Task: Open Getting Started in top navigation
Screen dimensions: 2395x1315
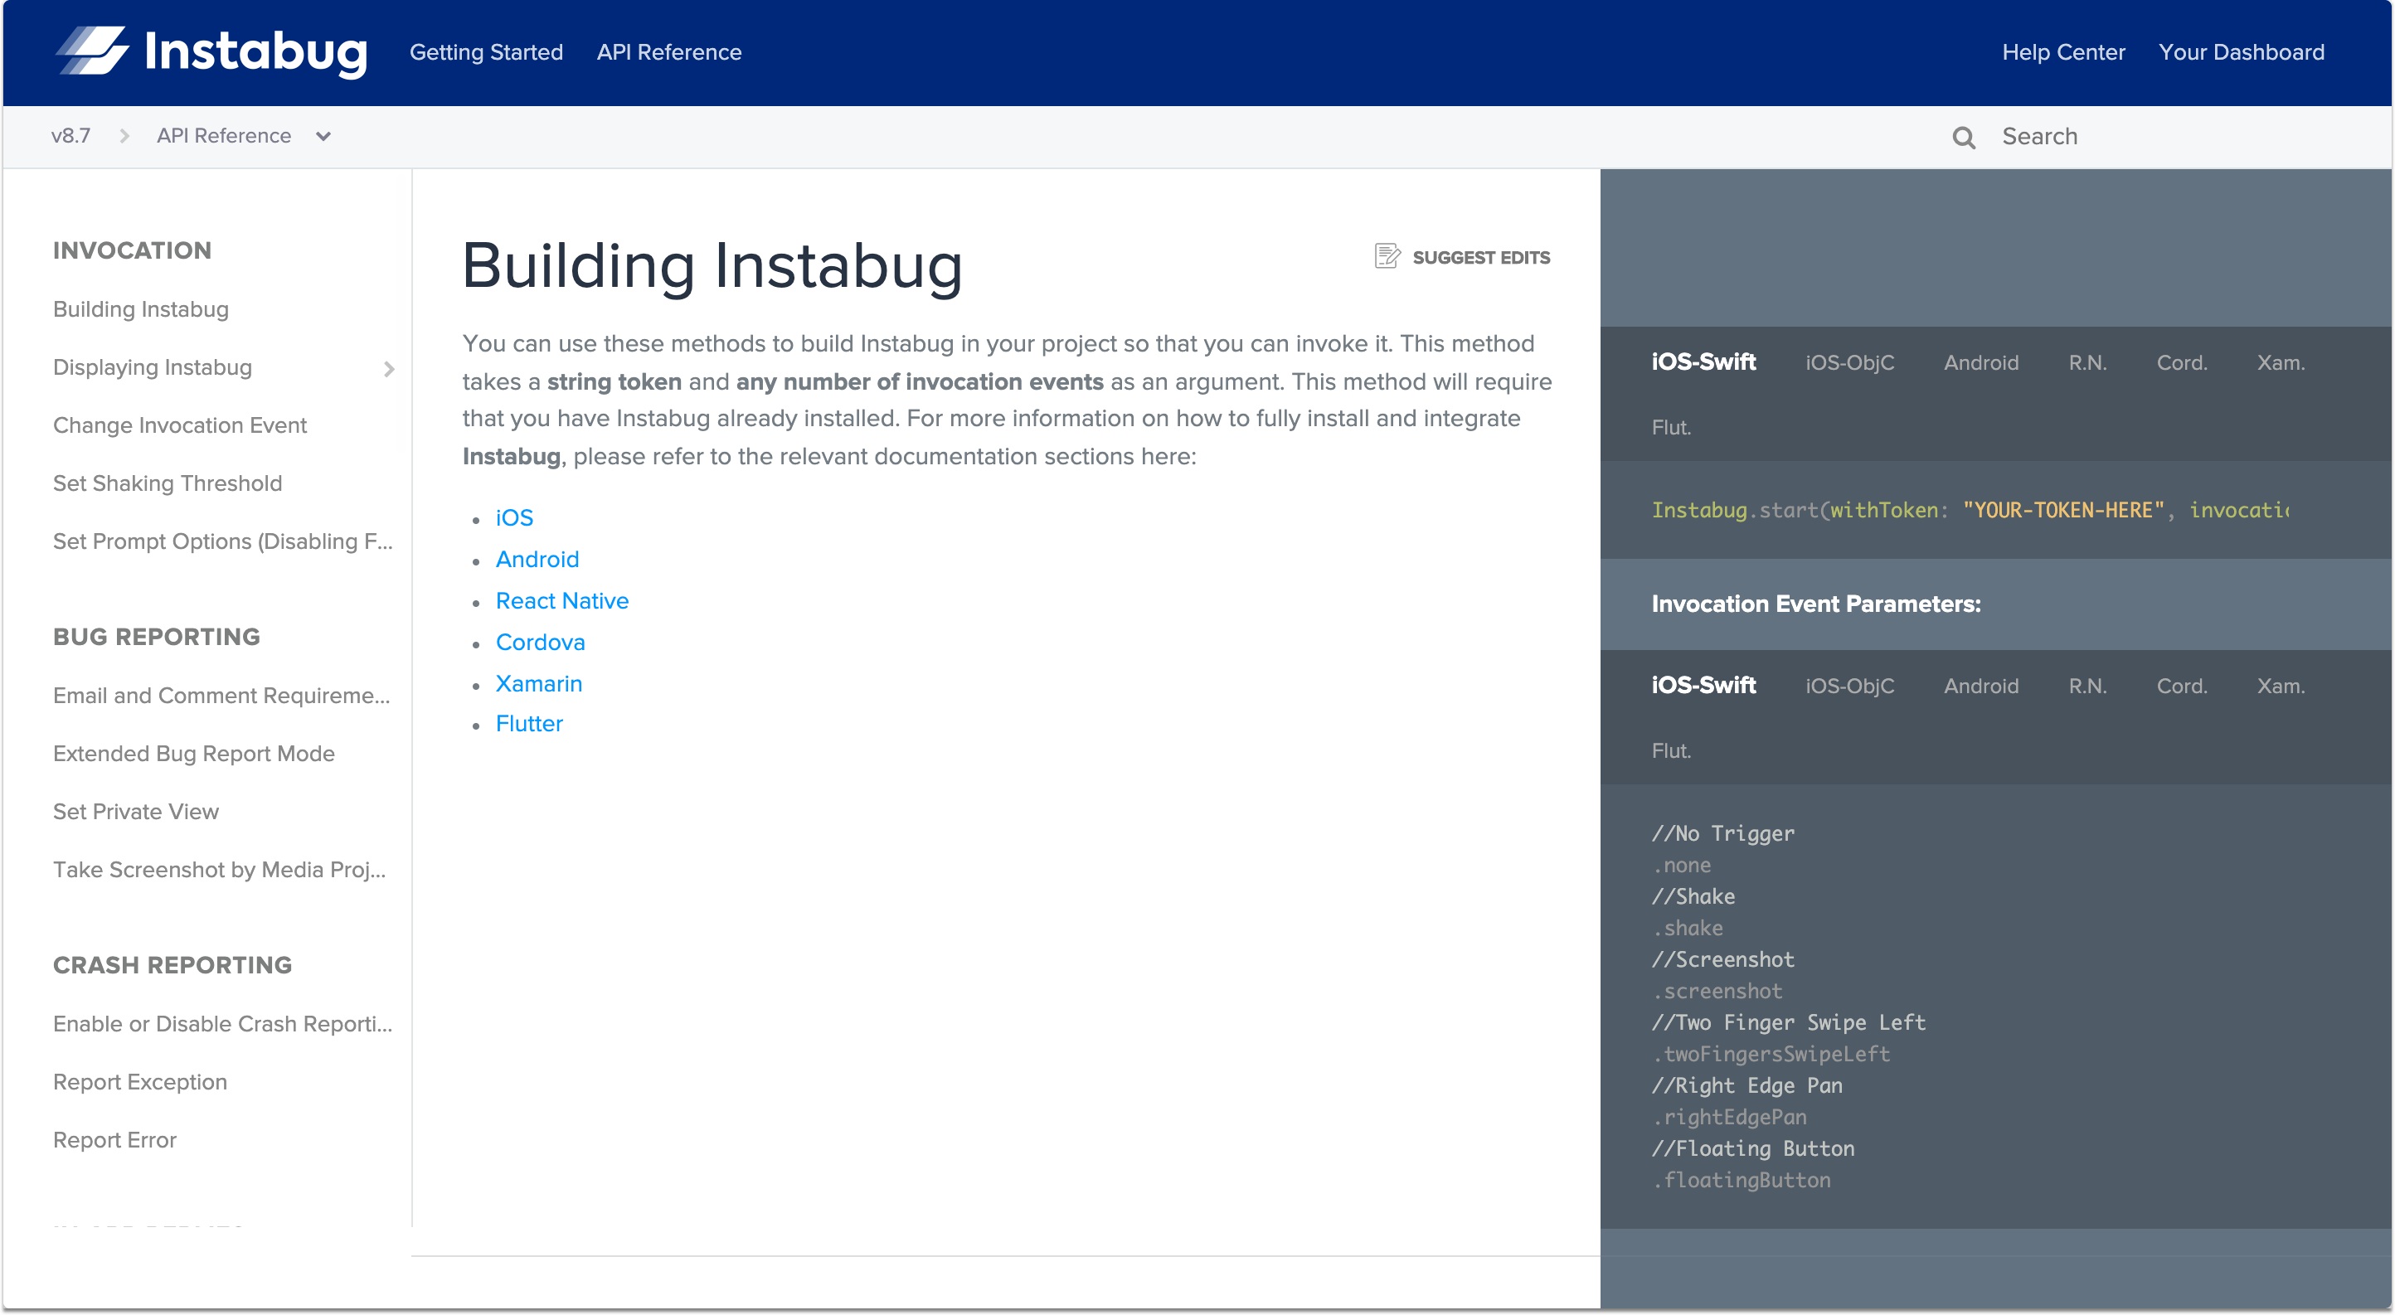Action: [485, 53]
